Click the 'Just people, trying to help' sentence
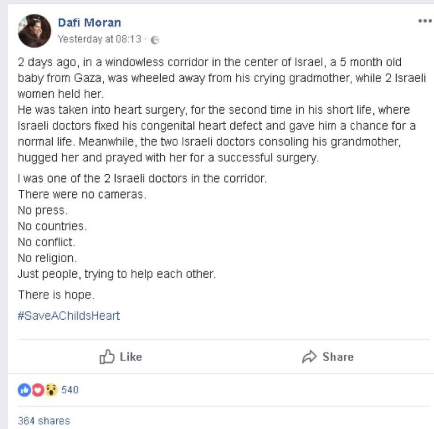This screenshot has width=434, height=429. [x=116, y=274]
